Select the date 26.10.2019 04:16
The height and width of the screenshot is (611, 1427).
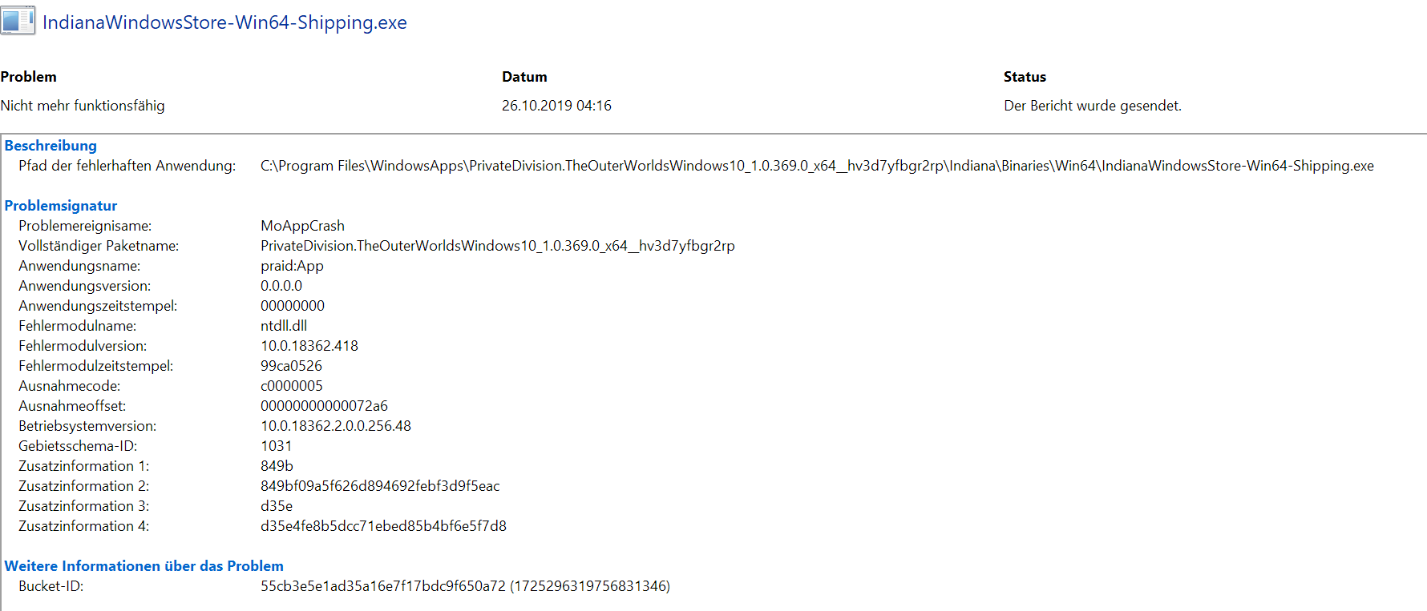(556, 106)
